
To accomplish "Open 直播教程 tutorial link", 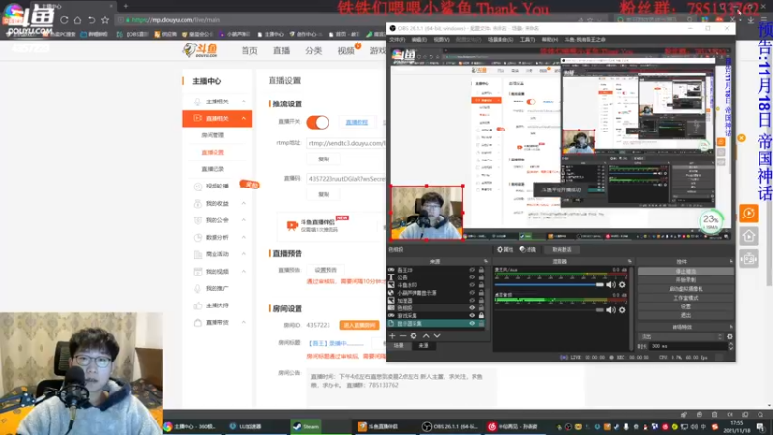I will coord(357,123).
